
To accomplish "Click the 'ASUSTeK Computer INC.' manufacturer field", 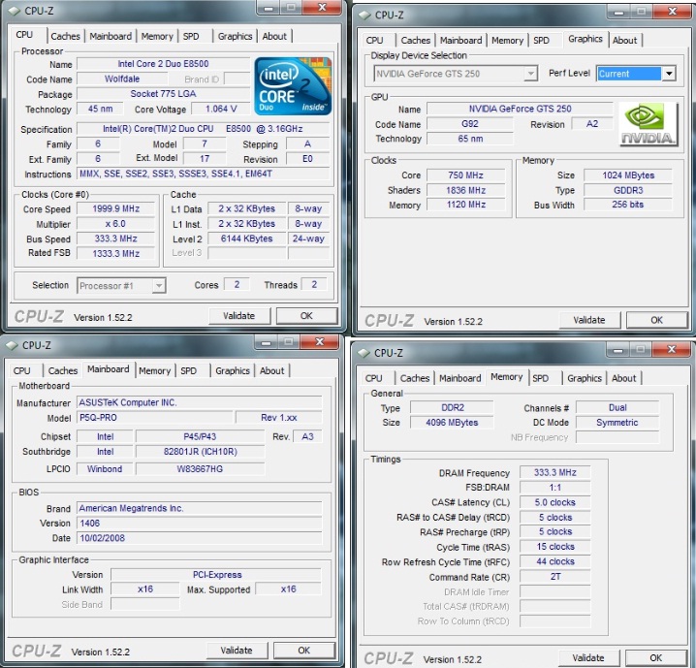I will [200, 402].
